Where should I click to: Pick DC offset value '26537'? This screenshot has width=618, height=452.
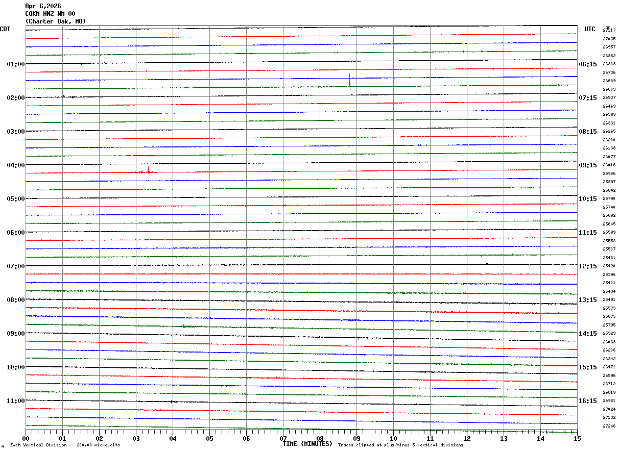click(609, 97)
